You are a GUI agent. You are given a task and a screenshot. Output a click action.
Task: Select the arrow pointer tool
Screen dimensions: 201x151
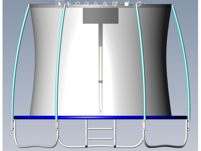click(x=59, y=4)
